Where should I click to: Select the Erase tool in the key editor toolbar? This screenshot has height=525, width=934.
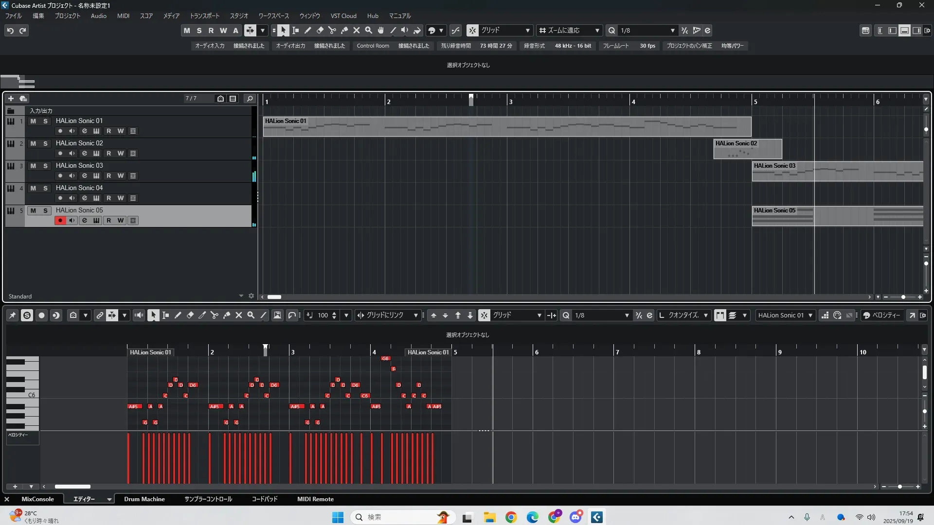click(x=190, y=315)
